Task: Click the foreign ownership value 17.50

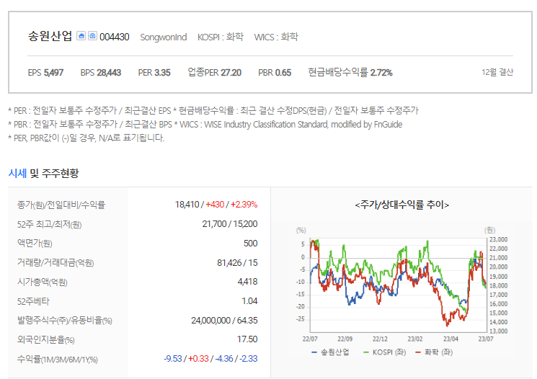Action: point(247,339)
